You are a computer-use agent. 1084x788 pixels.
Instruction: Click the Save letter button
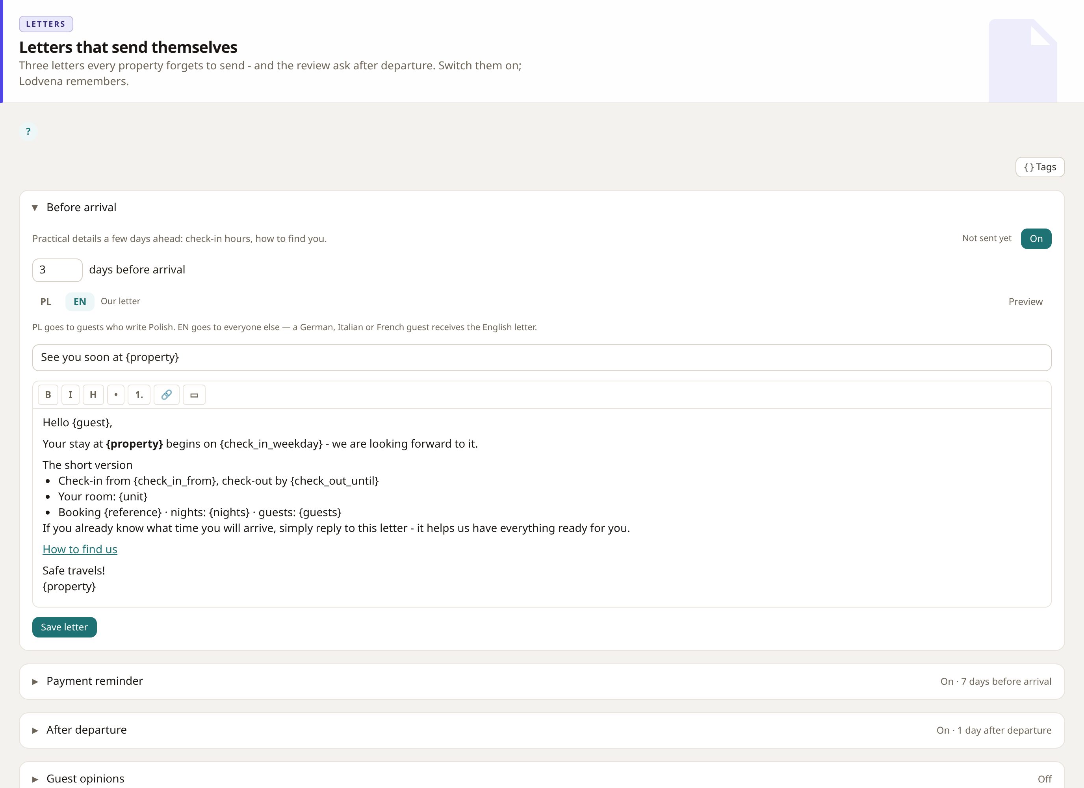click(65, 627)
